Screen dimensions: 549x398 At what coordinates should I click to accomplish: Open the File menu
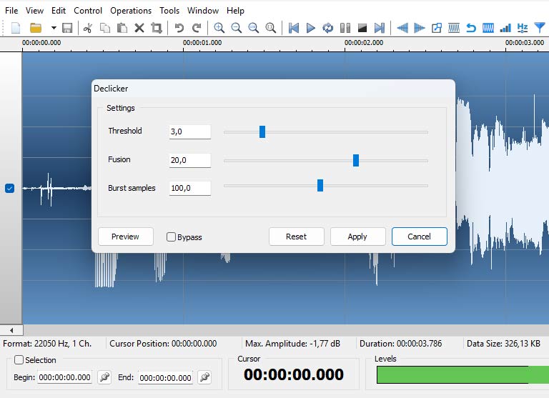(11, 11)
